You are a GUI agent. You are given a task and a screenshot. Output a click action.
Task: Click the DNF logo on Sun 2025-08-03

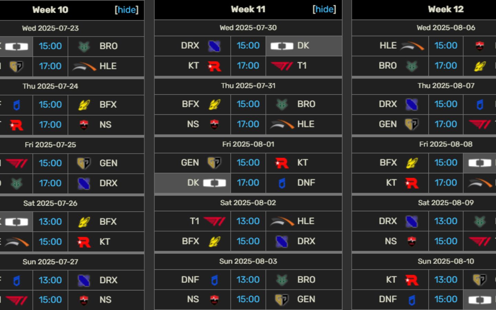(214, 280)
